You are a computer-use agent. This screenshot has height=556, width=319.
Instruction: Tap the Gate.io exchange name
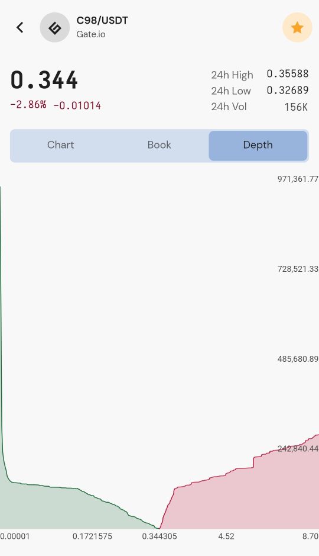91,34
